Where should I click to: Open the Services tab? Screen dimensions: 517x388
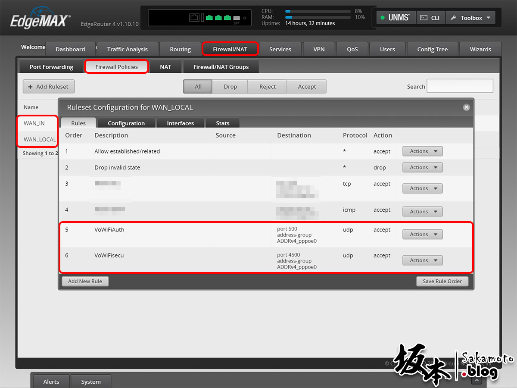tap(280, 49)
